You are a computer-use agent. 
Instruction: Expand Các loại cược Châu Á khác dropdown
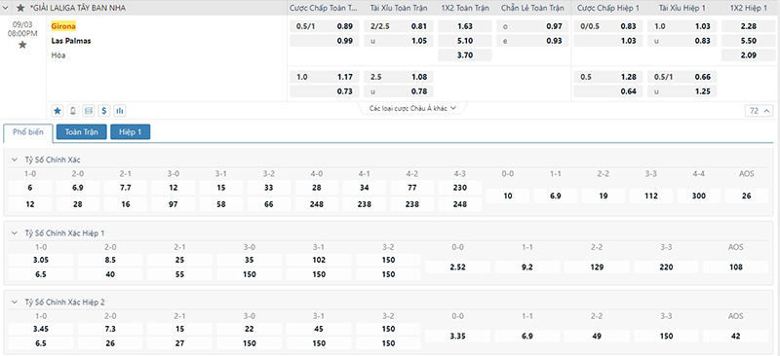[x=412, y=108]
